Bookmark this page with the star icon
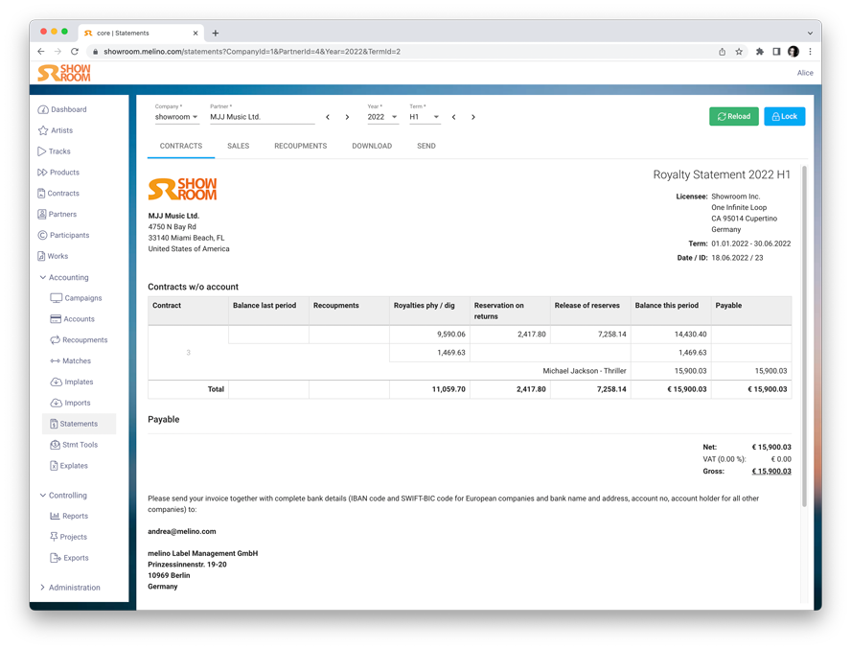The image size is (851, 649). [739, 52]
